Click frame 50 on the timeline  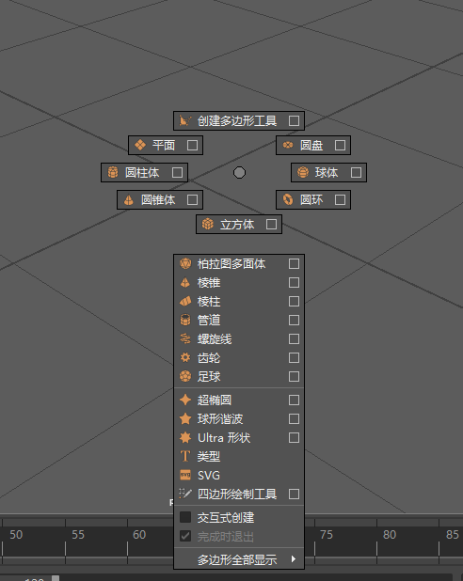(16, 535)
